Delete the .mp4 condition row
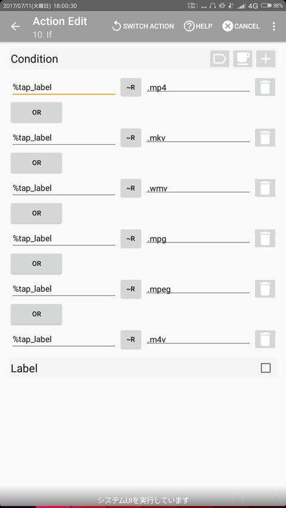 tap(265, 87)
